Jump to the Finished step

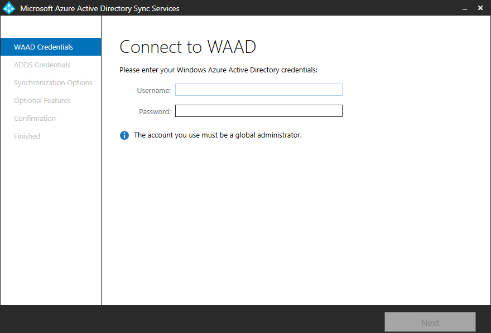27,136
